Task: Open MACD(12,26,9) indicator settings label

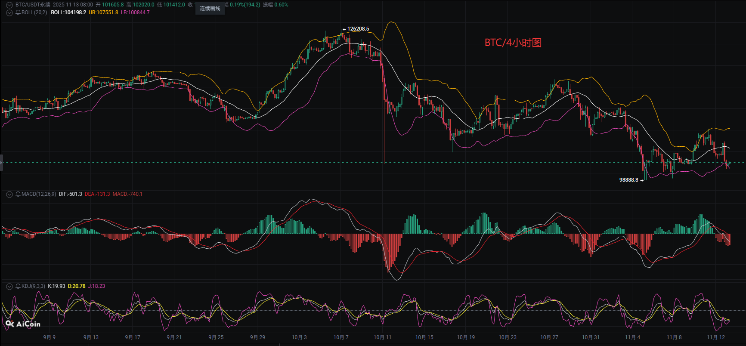Action: 39,194
